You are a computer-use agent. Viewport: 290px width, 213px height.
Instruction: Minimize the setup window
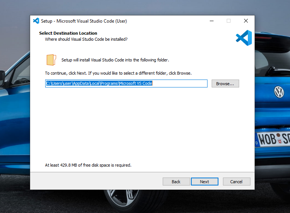(212, 21)
